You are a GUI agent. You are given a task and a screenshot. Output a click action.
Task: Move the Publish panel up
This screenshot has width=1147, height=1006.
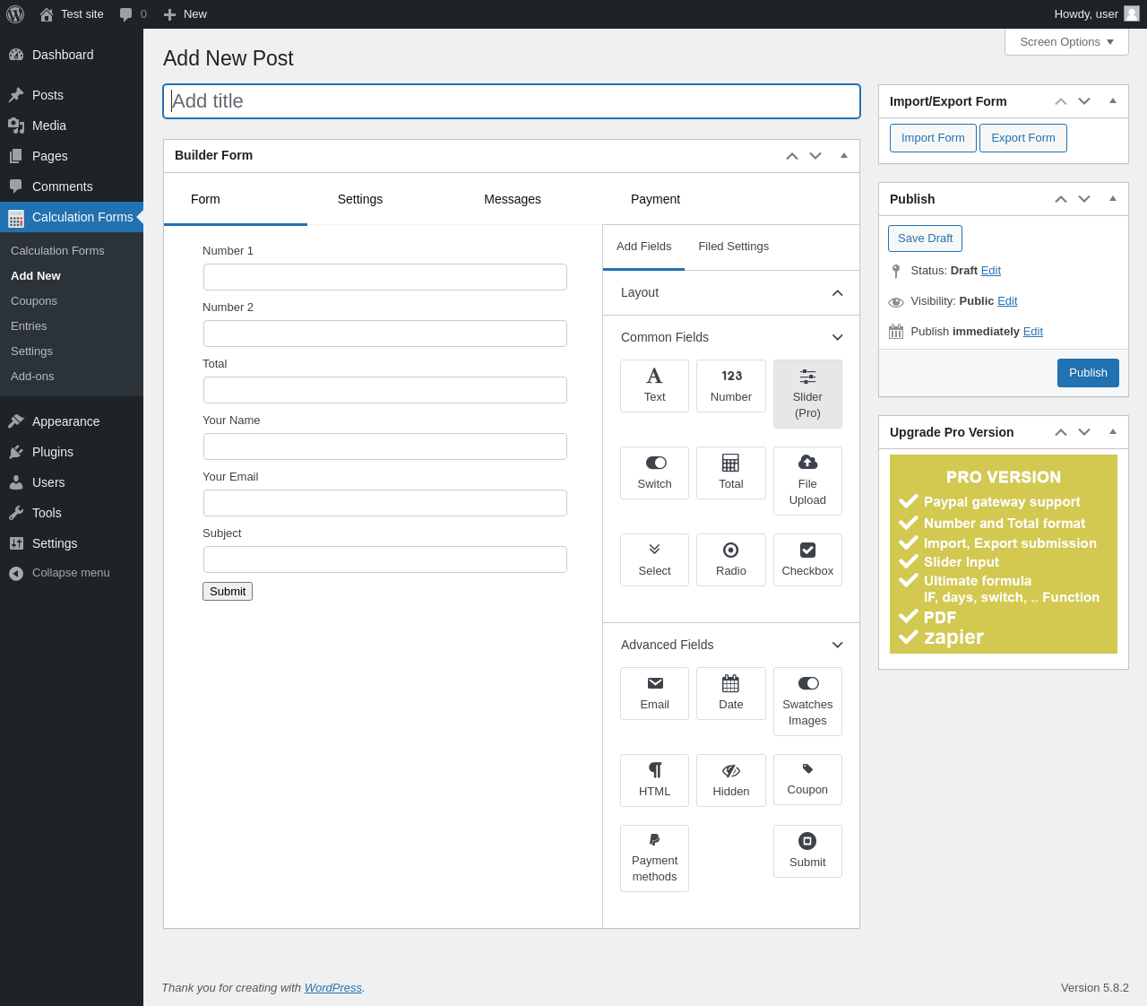1061,199
